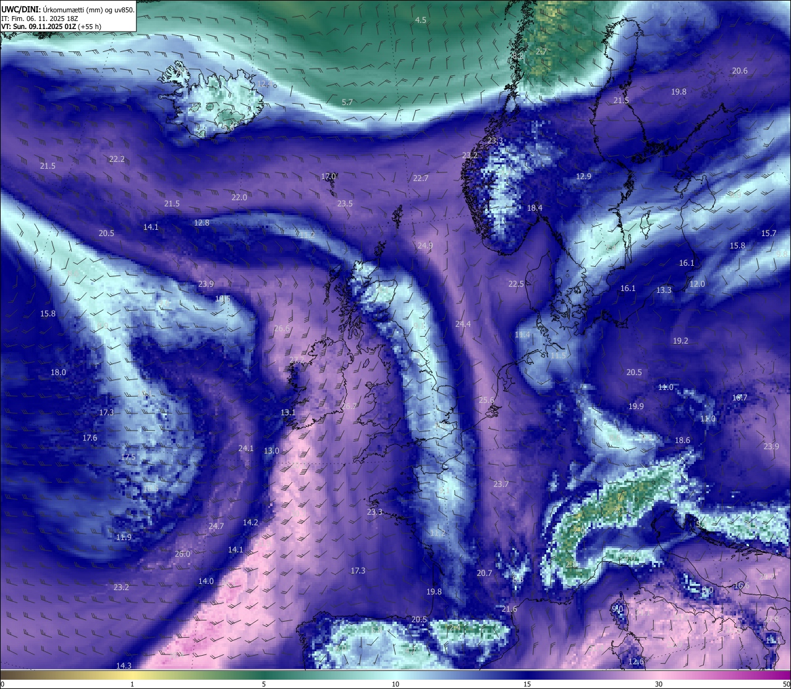This screenshot has width=791, height=689.
Task: Click the 5.7 value label
Action: [347, 103]
